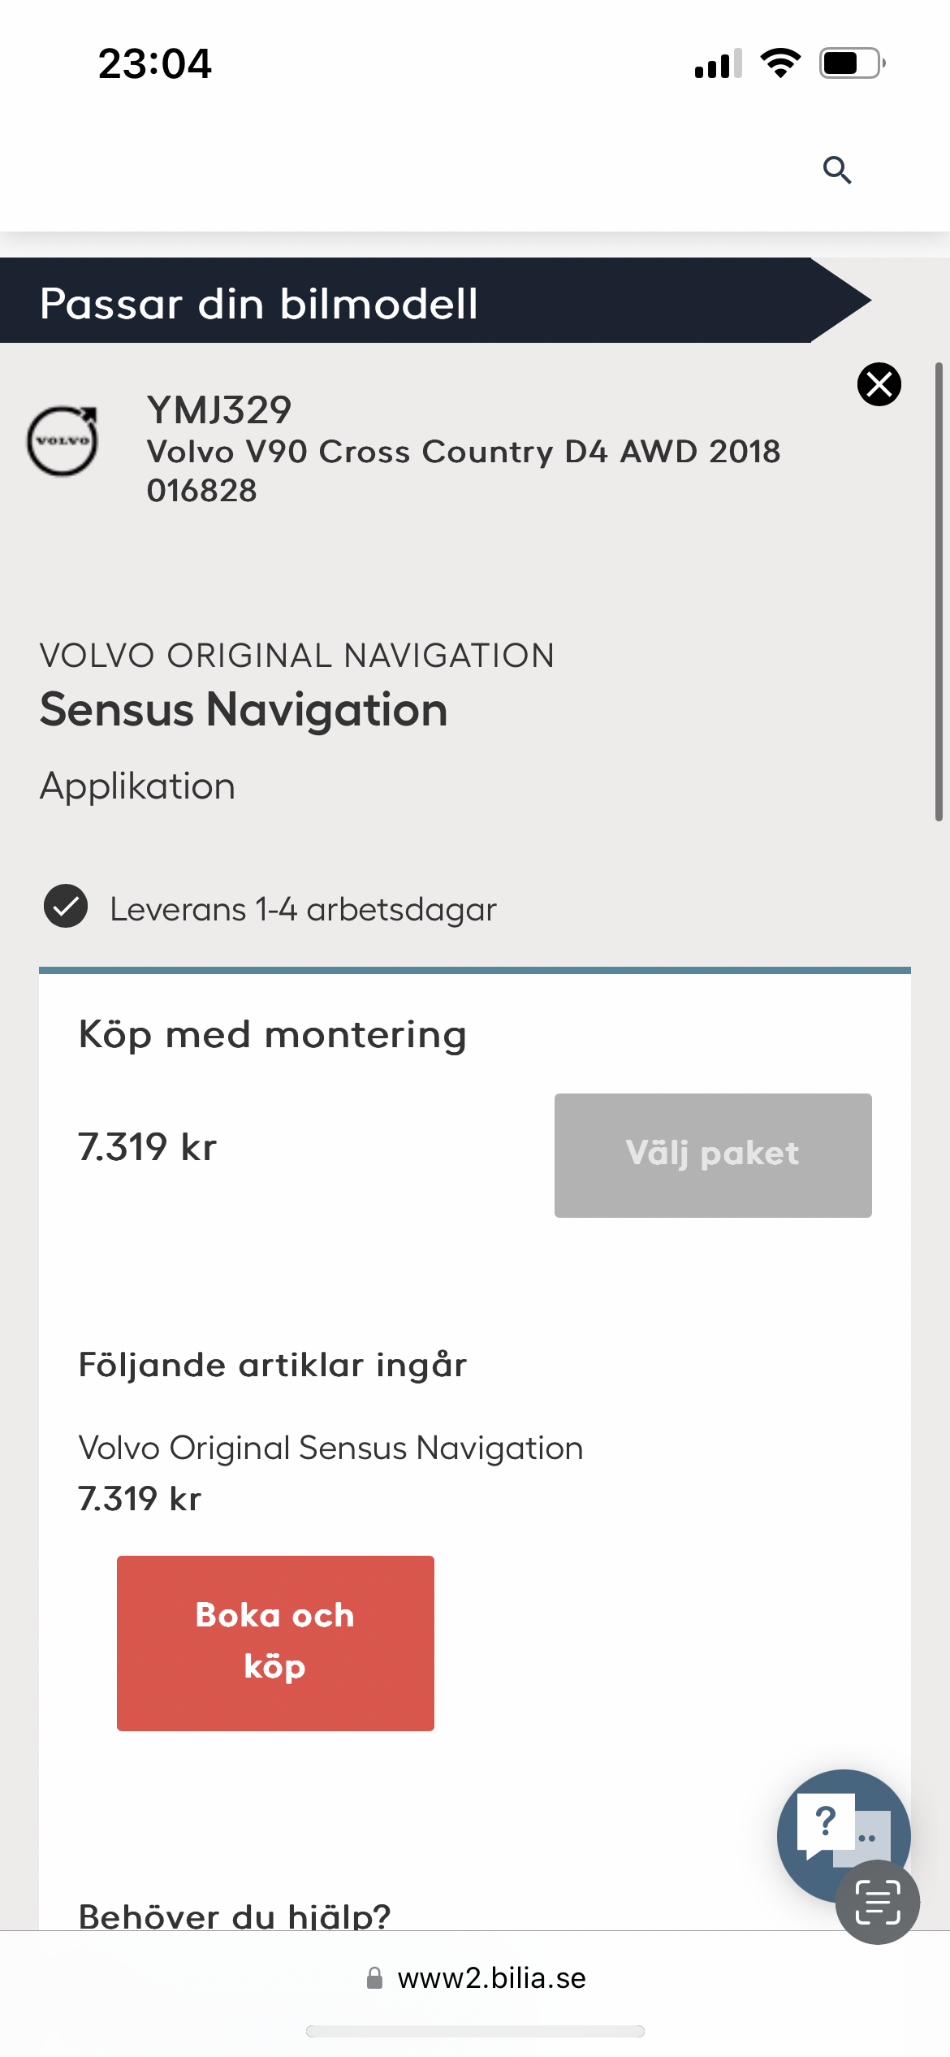This screenshot has height=2057, width=950.
Task: Tap the Wi-Fi status icon
Action: coord(780,63)
